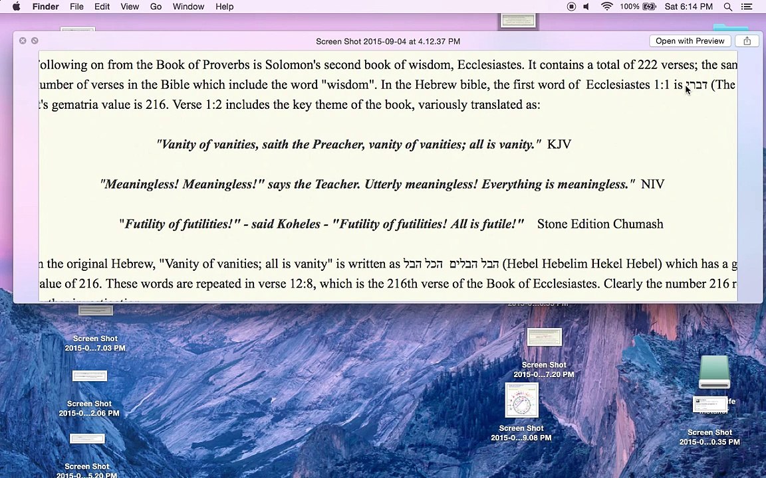Select the external drive icon on desktop
The width and height of the screenshot is (766, 478).
coord(714,372)
